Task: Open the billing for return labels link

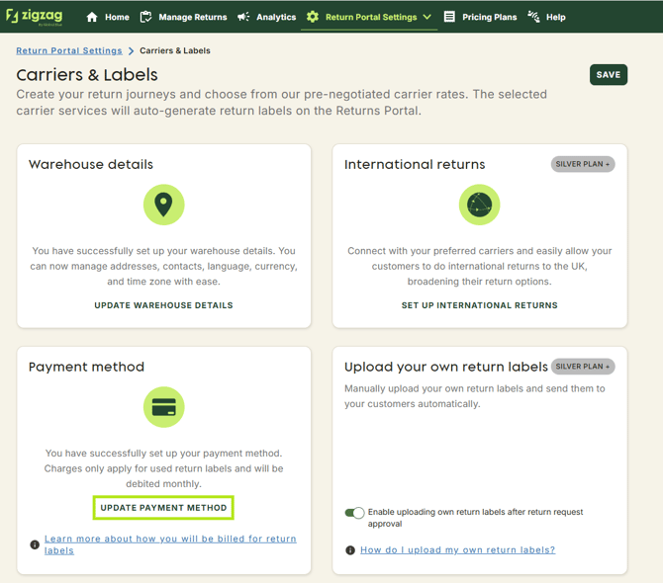Action: [x=170, y=544]
